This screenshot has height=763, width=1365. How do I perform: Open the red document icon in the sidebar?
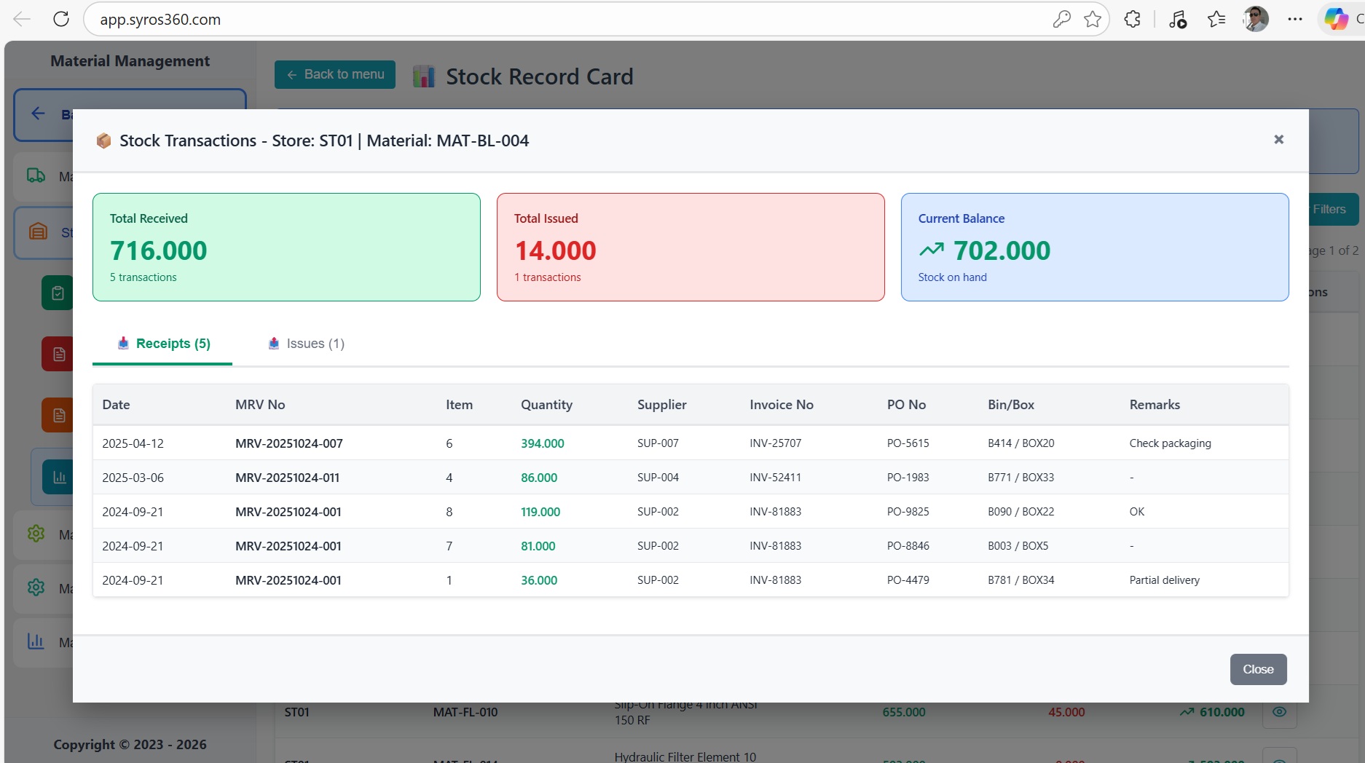58,353
